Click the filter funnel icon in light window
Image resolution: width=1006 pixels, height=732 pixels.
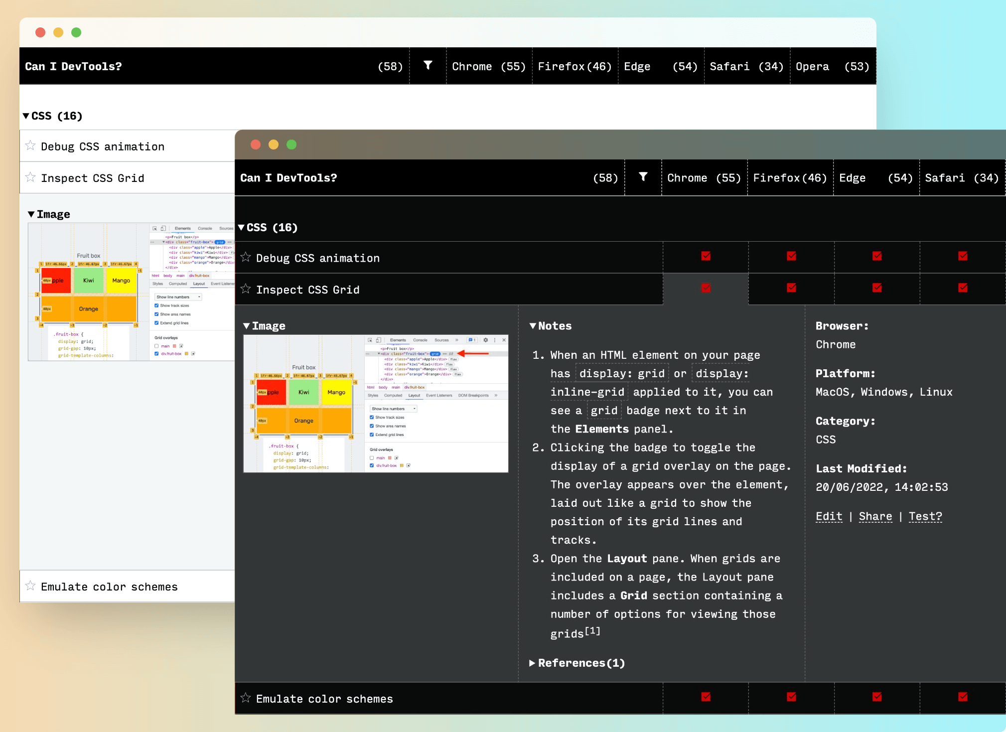point(428,65)
